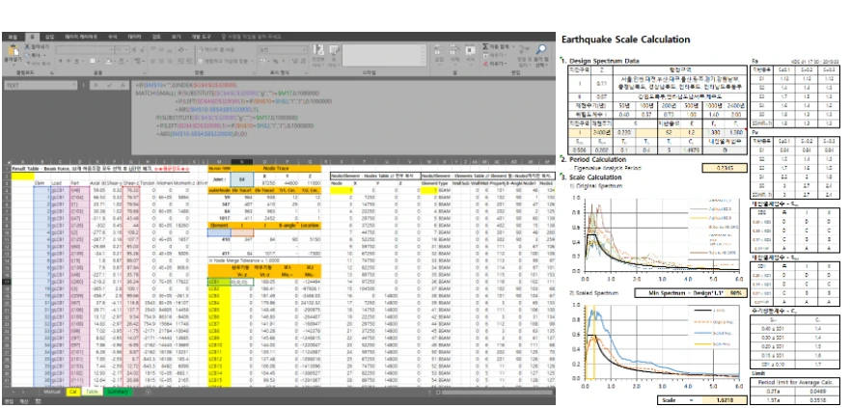
Task: Click the Cut scissors icon
Action: 27,47
